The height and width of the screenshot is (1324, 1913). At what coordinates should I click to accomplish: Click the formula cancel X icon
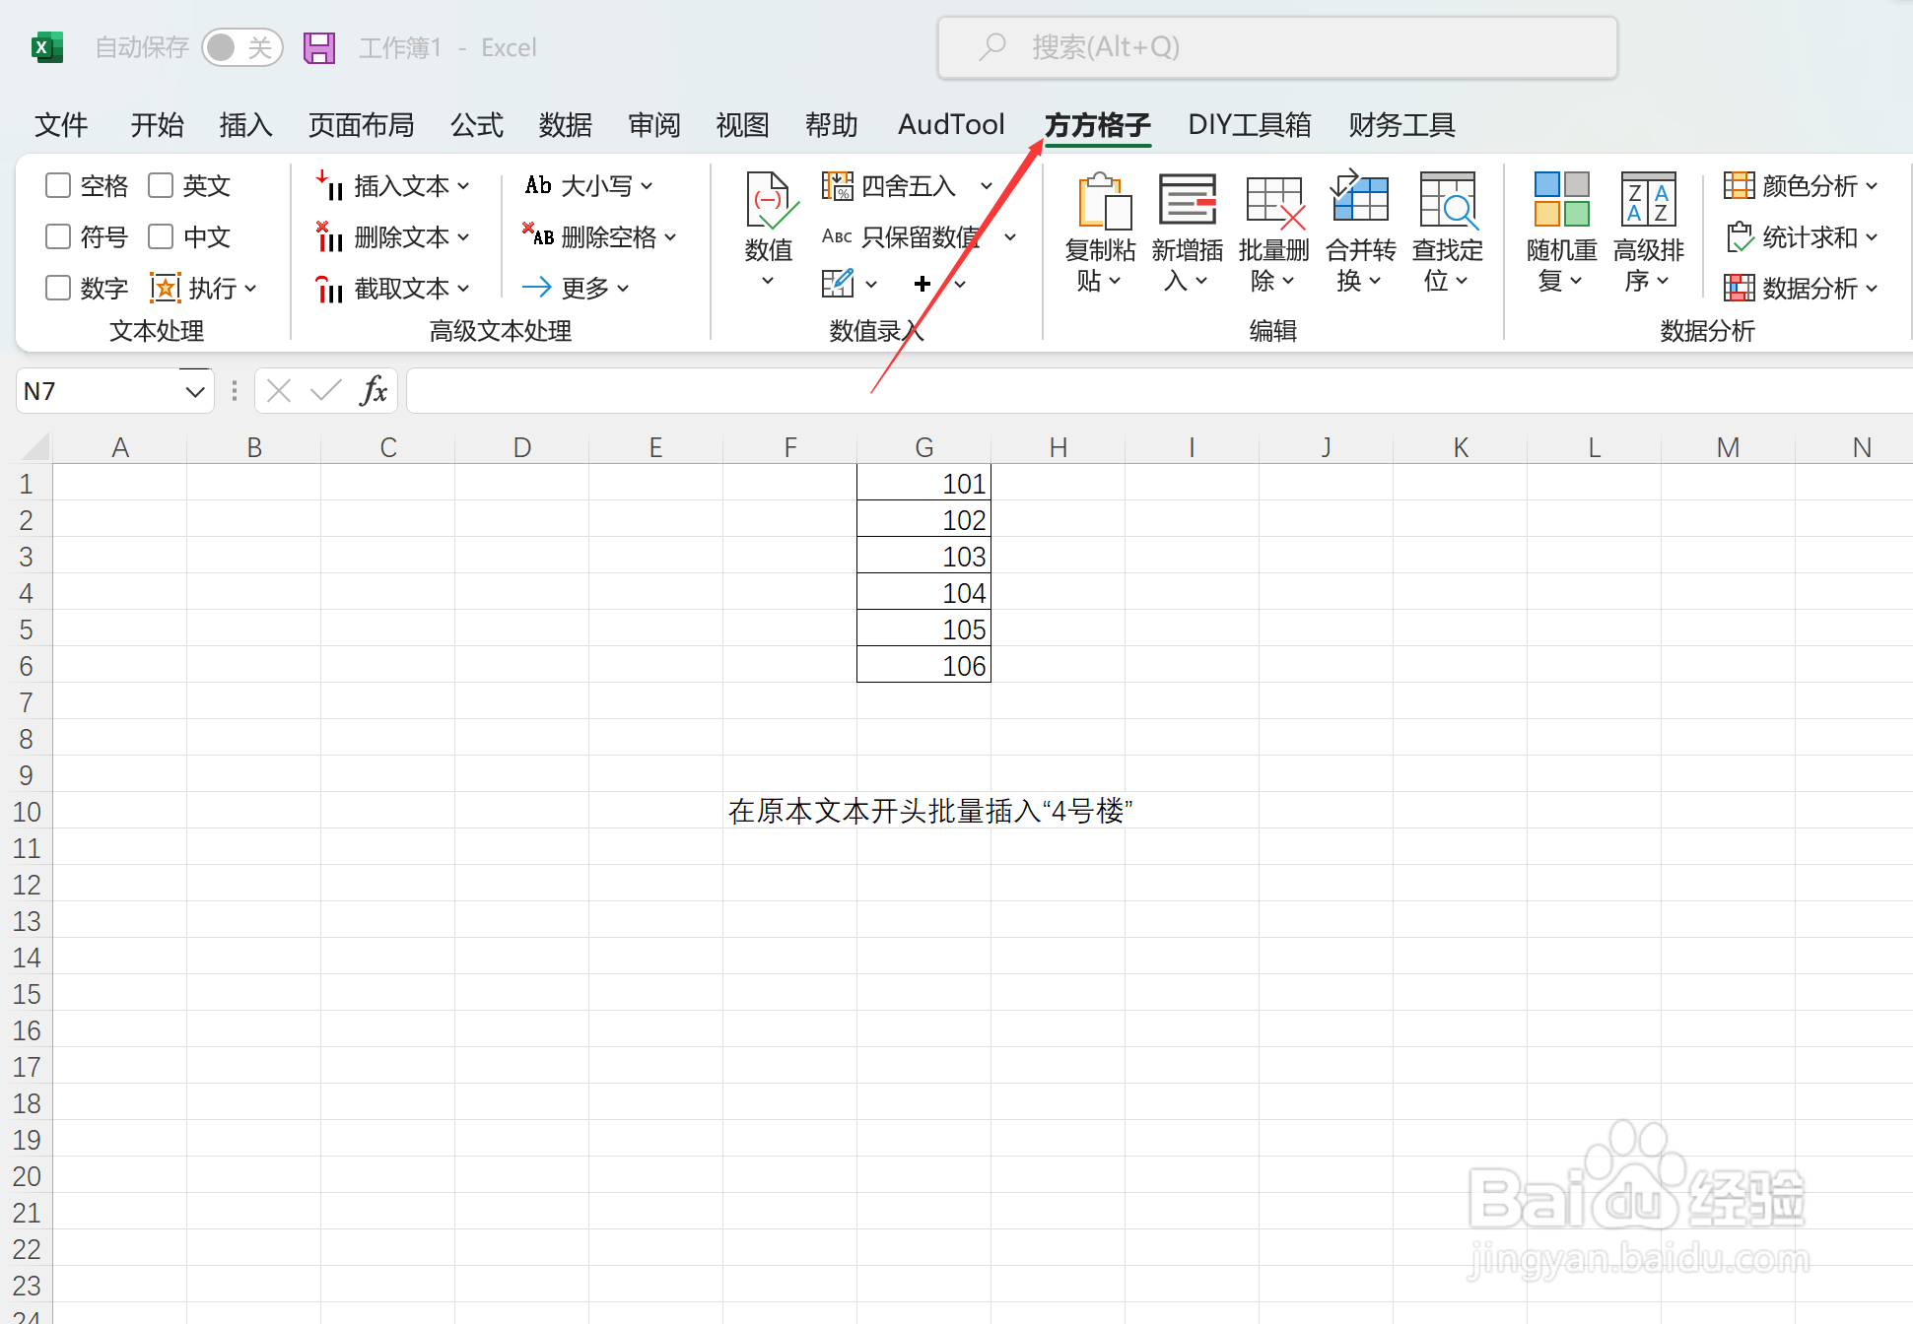[279, 391]
